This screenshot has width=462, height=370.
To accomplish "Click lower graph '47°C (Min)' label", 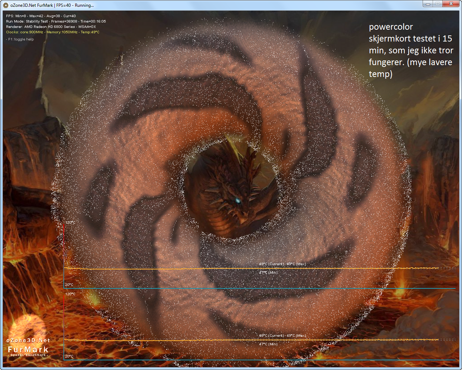I will 268,344.
